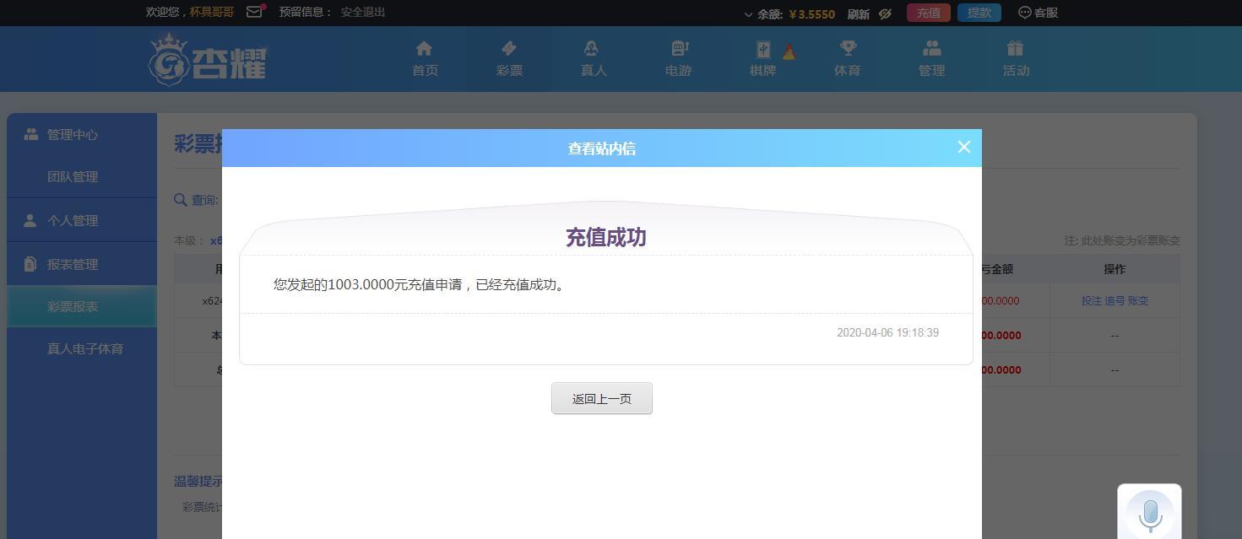This screenshot has height=539, width=1242.
Task: Open the mail envelope inbox icon
Action: 254,12
